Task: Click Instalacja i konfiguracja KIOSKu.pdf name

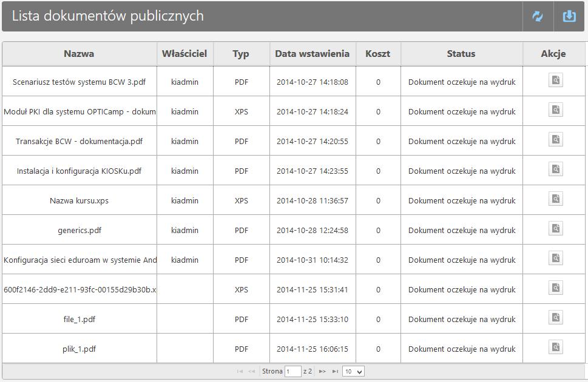Action: (x=79, y=171)
